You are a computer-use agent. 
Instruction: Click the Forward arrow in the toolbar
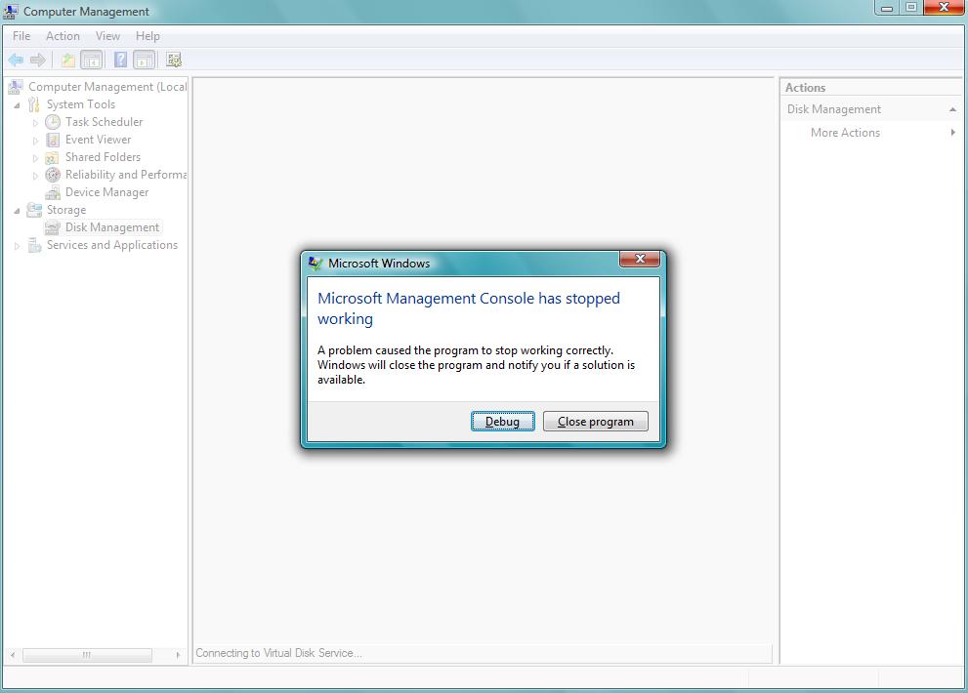click(38, 60)
